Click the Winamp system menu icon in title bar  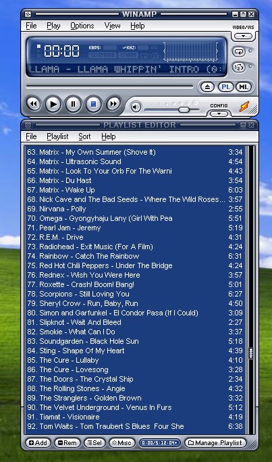tap(28, 14)
